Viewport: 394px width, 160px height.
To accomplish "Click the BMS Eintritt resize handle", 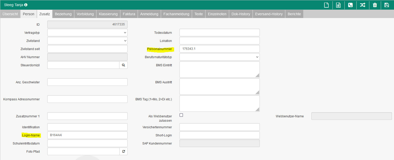I will click(x=257, y=75).
